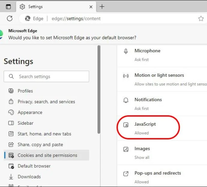The height and width of the screenshot is (187, 207).
Task: Click the Settings heading text
Action: pyautogui.click(x=19, y=61)
